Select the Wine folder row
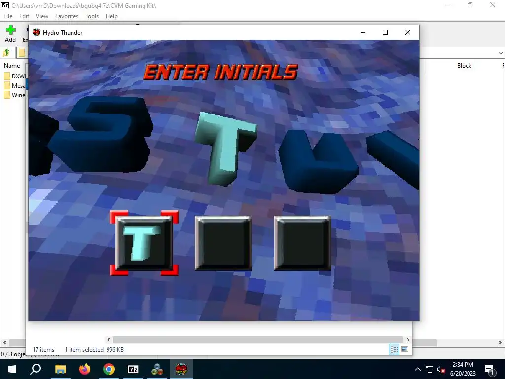The width and height of the screenshot is (505, 379). coord(15,95)
